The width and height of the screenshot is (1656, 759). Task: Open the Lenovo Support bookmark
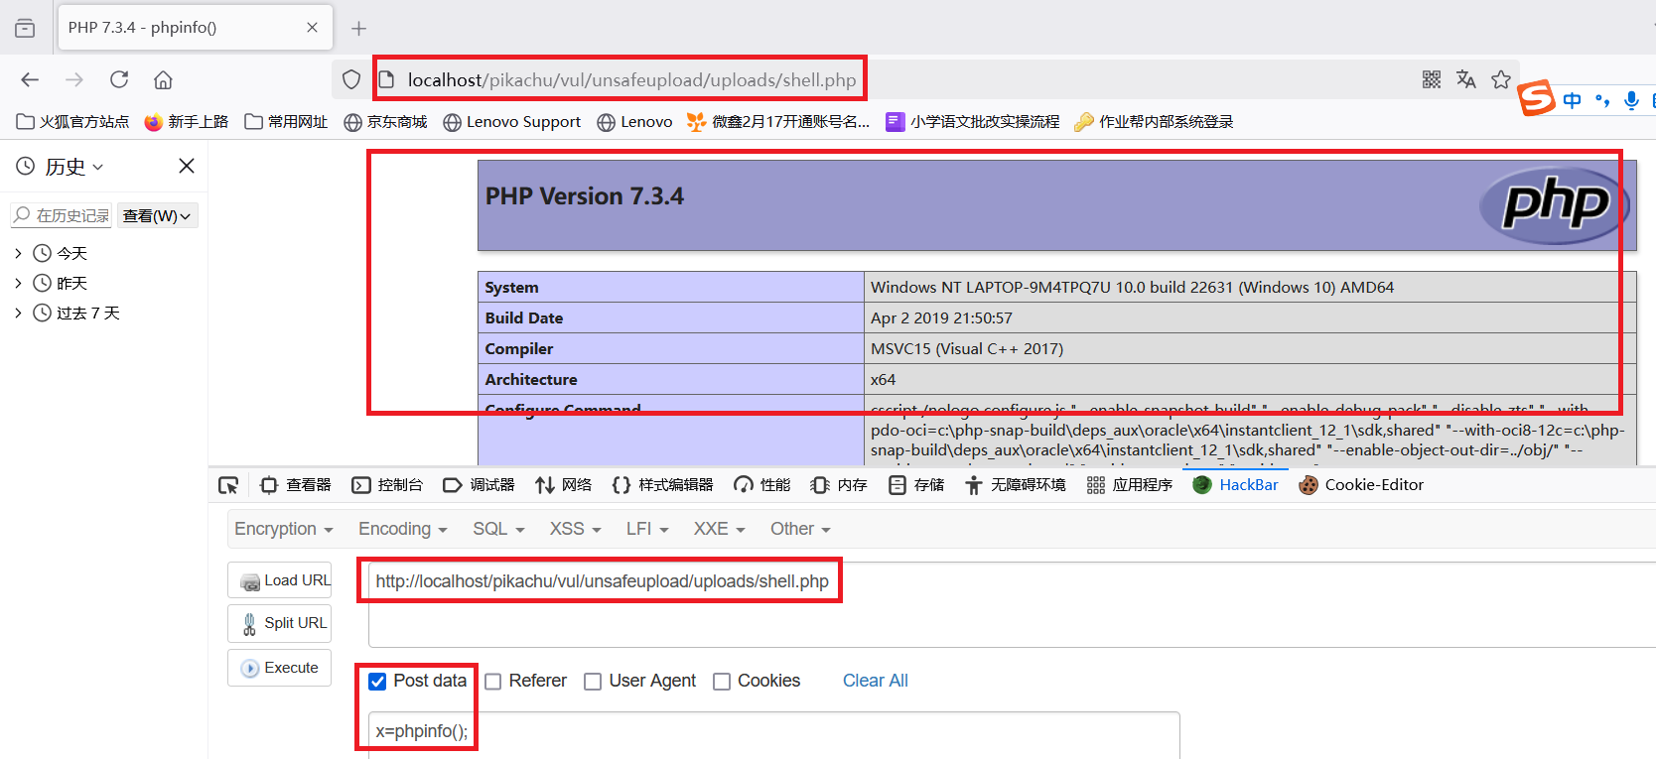coord(511,121)
